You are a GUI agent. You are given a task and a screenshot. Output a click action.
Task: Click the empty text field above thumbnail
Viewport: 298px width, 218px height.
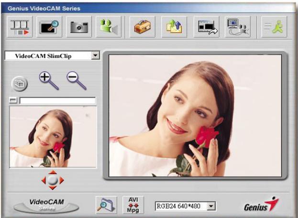[57, 101]
